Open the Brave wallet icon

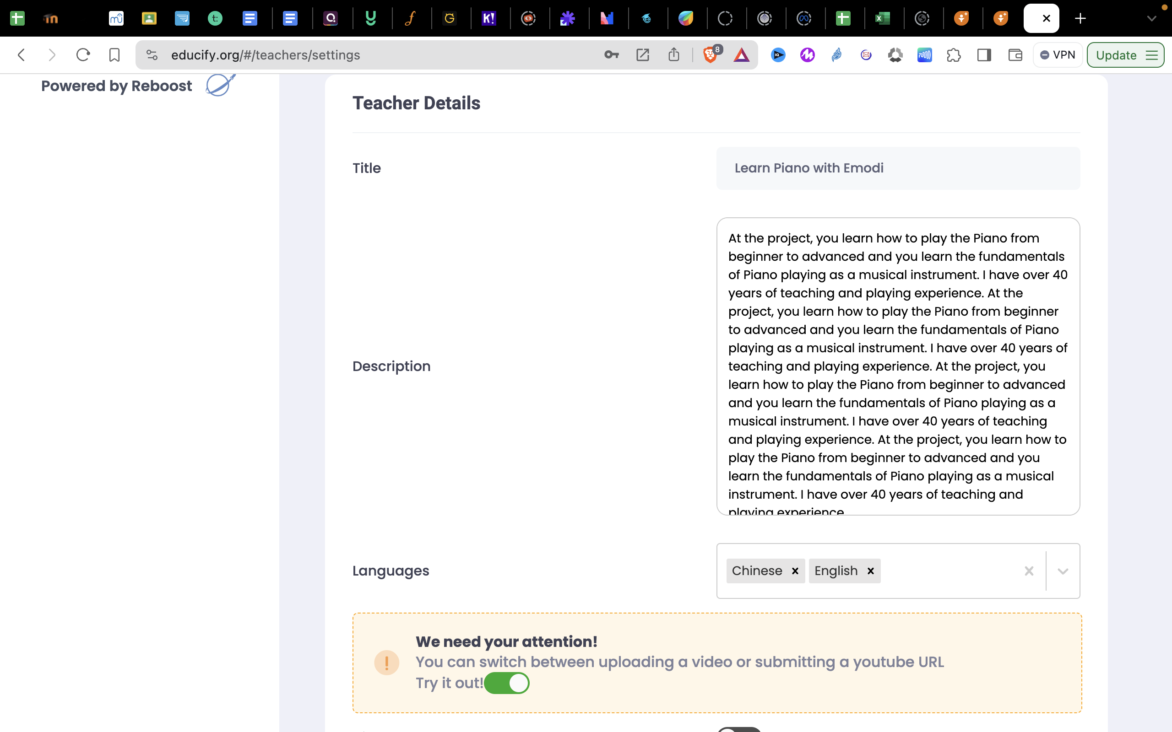pyautogui.click(x=1015, y=55)
